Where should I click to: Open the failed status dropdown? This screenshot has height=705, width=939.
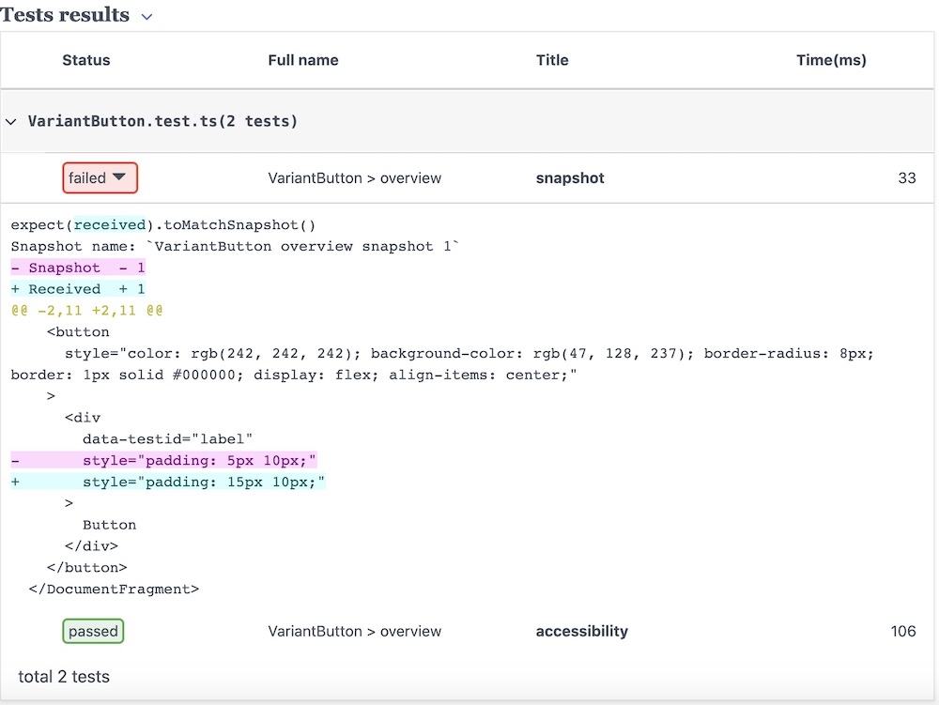100,176
